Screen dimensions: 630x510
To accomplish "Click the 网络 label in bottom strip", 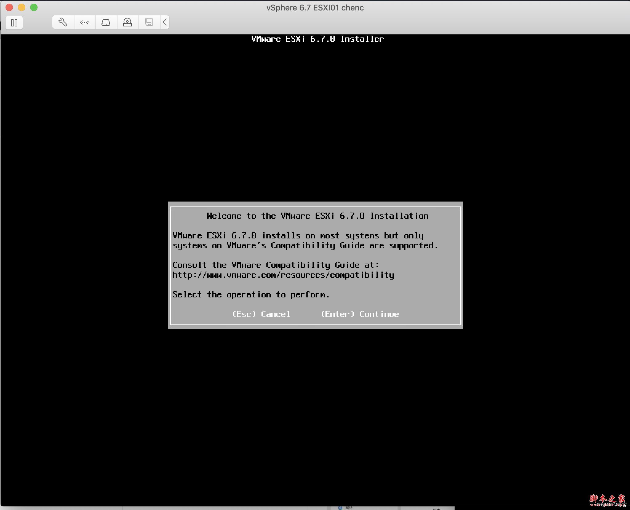I will [349, 508].
